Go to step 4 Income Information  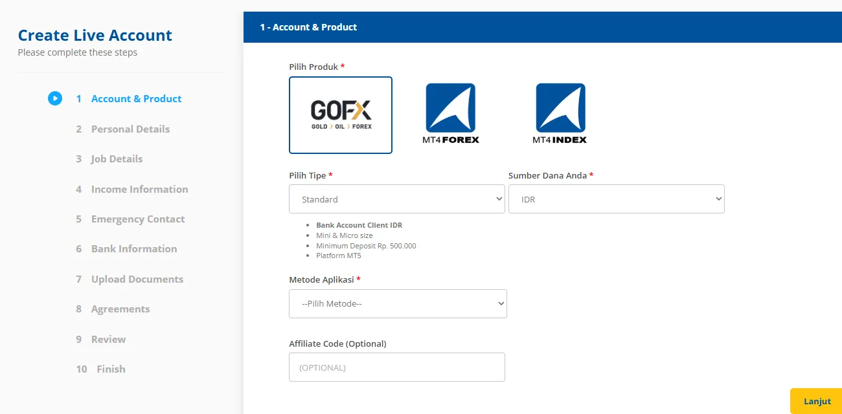[x=132, y=190]
